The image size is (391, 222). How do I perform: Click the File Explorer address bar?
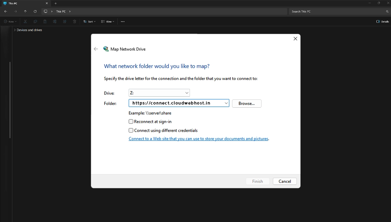(164, 11)
